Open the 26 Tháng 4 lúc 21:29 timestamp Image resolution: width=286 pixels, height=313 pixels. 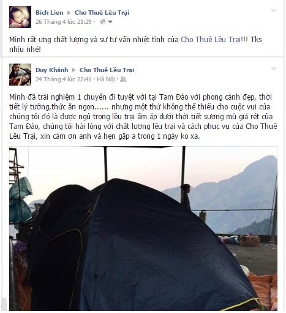(64, 21)
